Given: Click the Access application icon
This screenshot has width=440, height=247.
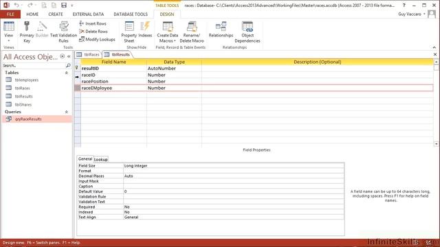Looking at the screenshot, I should pyautogui.click(x=6, y=5).
